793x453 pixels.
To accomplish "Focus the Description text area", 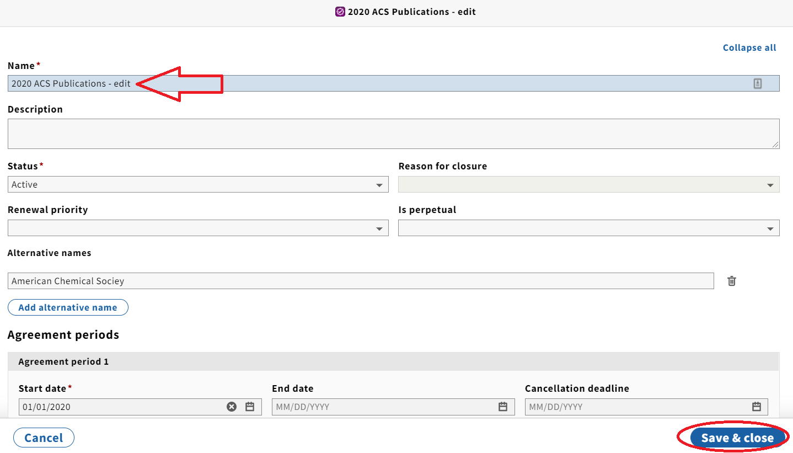I will (x=394, y=134).
